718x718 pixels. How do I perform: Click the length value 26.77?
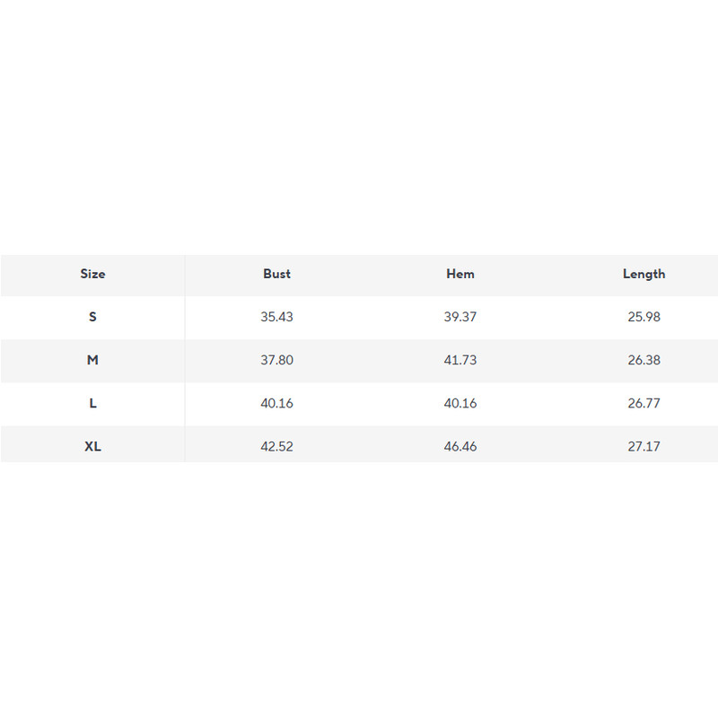644,403
